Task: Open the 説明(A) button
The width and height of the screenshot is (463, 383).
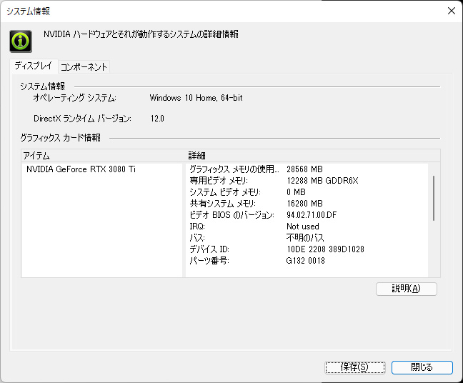Action: 407,289
